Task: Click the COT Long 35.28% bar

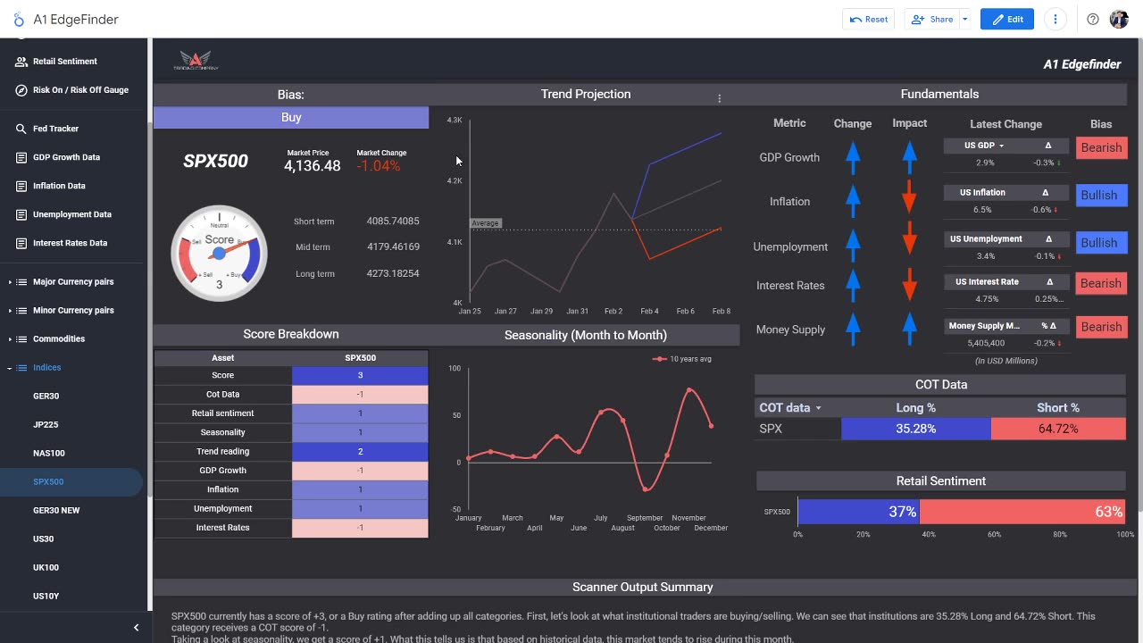Action: tap(916, 429)
